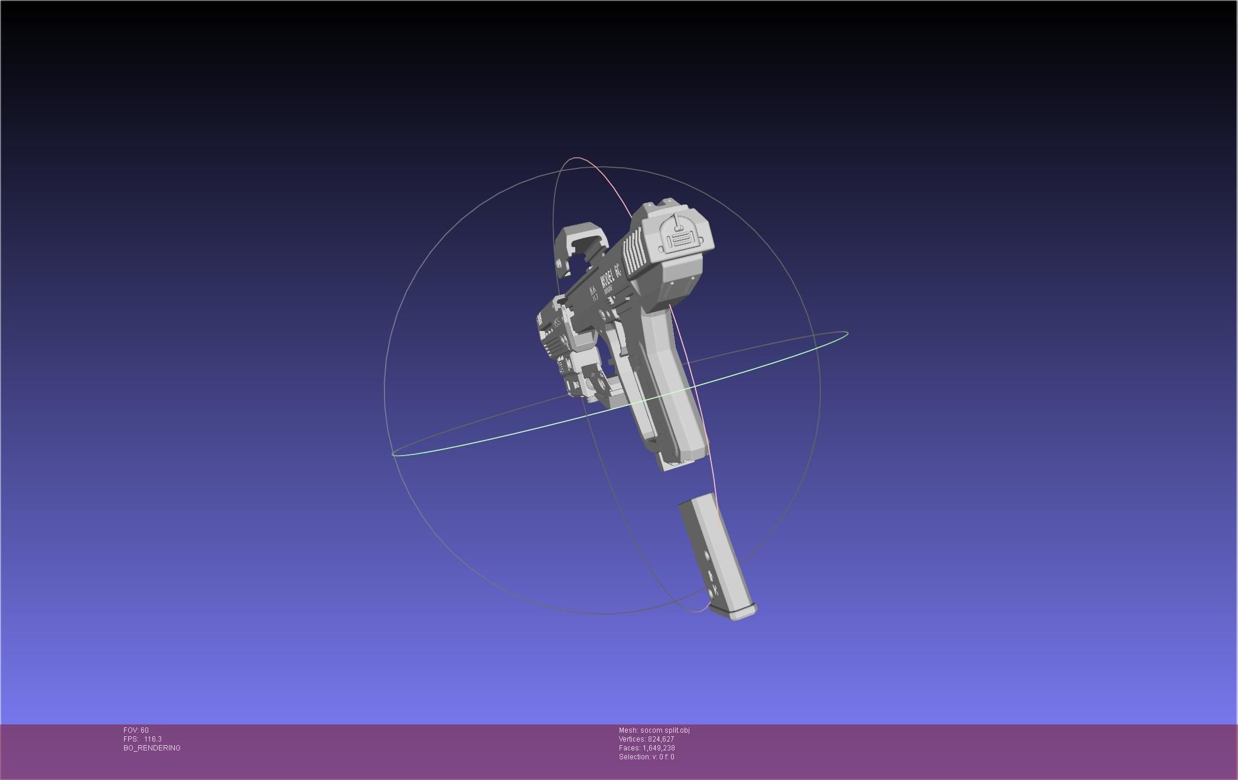This screenshot has width=1238, height=780.
Task: Click the magazine base plate
Action: [x=742, y=613]
